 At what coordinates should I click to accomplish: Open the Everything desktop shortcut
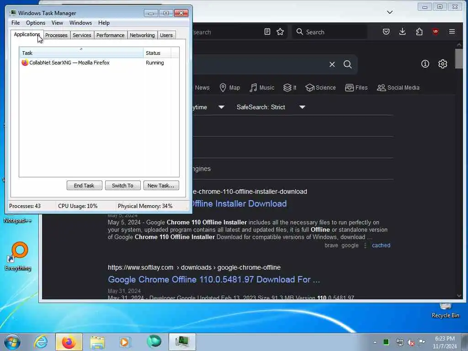(x=18, y=256)
